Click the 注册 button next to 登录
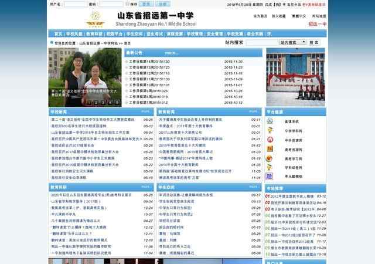Screen dimensions: 375x264 tap(163, 4)
